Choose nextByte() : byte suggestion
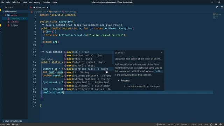The image size is (224, 126). click(x=88, y=59)
